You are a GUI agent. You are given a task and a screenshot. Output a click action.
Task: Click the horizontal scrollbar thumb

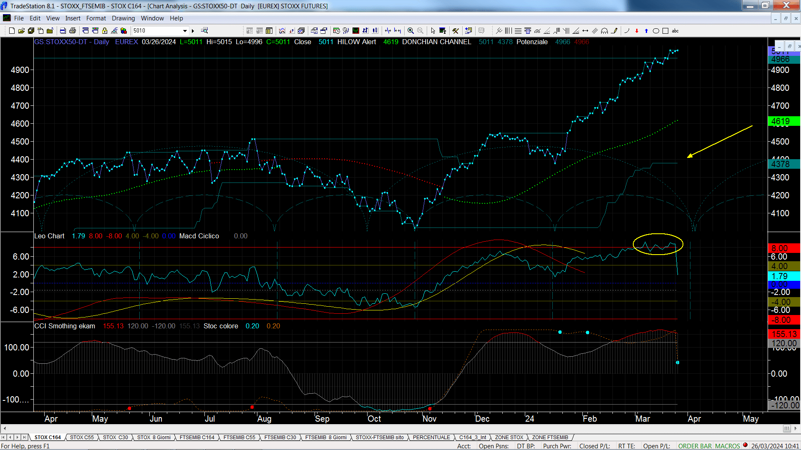coord(787,429)
